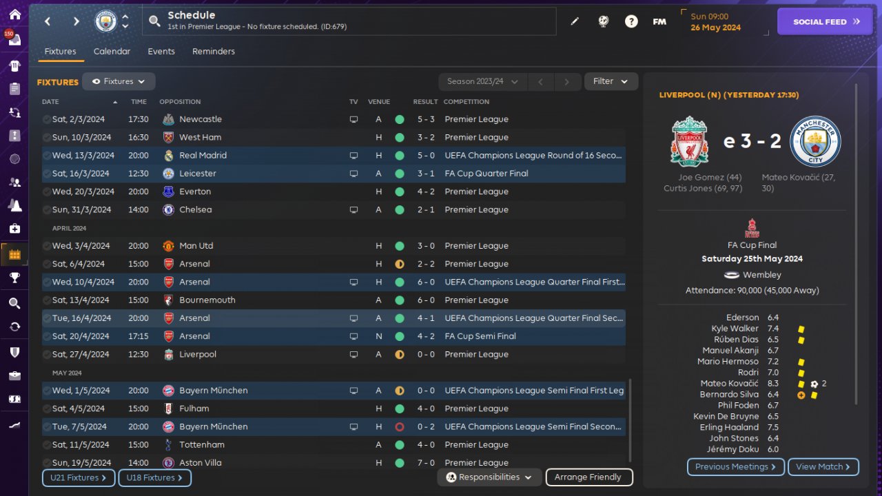Navigate forward with the right arrow

(x=76, y=21)
